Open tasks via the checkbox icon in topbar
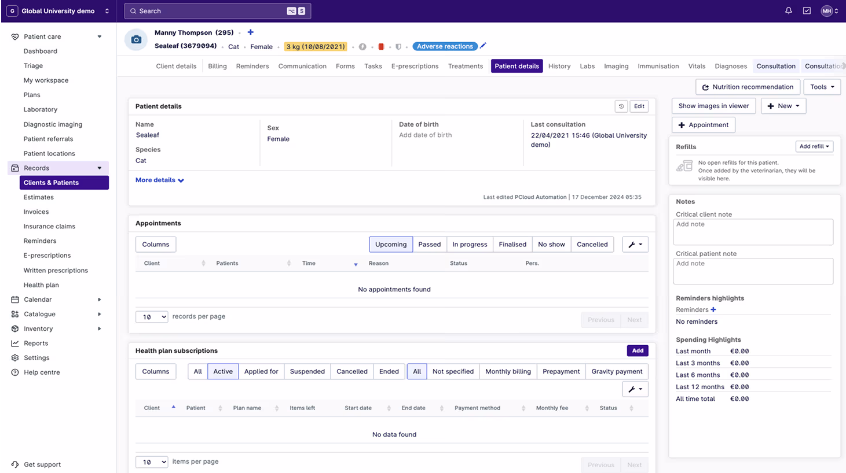846x473 pixels. [x=807, y=10]
